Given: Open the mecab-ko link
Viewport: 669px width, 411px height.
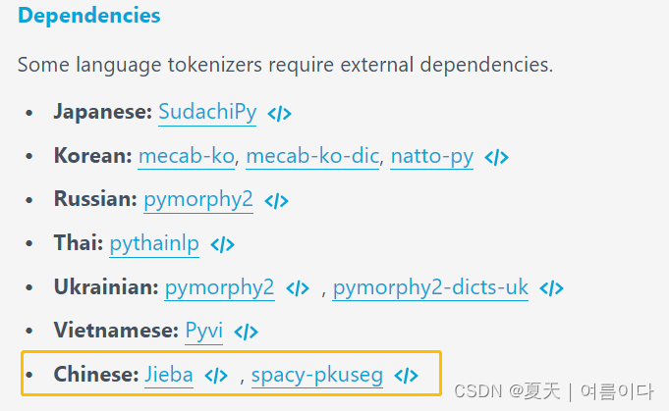Looking at the screenshot, I should point(189,156).
